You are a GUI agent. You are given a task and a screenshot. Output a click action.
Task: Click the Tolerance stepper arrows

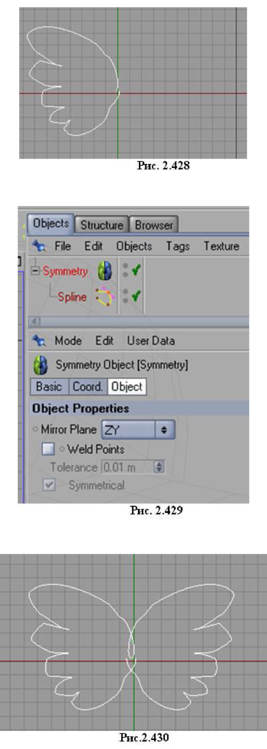click(159, 467)
